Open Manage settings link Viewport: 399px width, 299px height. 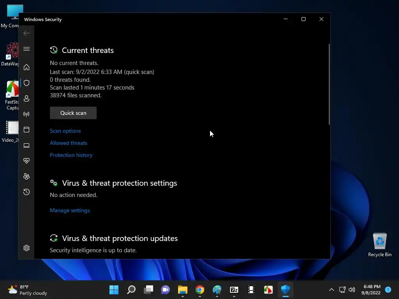70,210
